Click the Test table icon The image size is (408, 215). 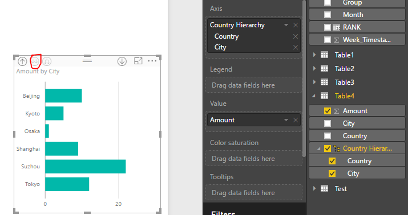324,188
